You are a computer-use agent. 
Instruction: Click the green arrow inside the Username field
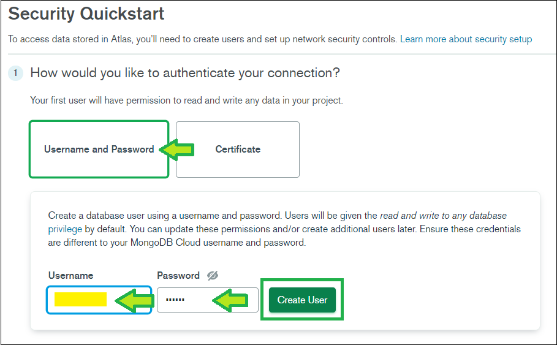click(x=135, y=301)
